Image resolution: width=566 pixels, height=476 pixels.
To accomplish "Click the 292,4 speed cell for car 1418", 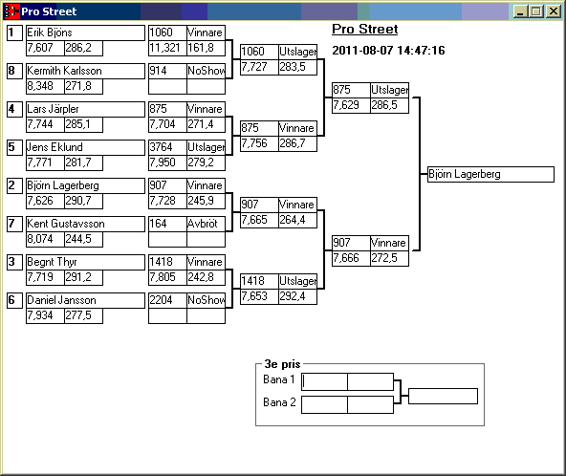I will coord(297,296).
